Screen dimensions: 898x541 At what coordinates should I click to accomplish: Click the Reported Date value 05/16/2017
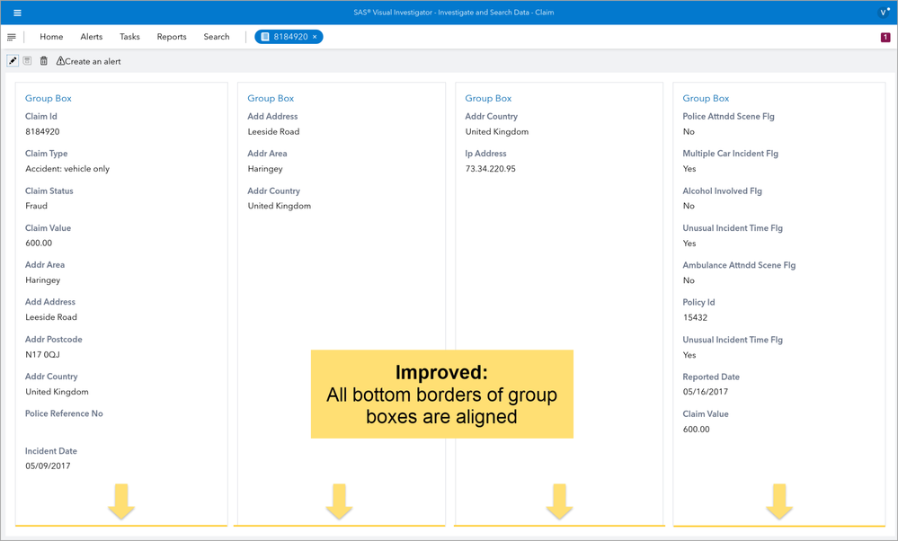pos(706,392)
